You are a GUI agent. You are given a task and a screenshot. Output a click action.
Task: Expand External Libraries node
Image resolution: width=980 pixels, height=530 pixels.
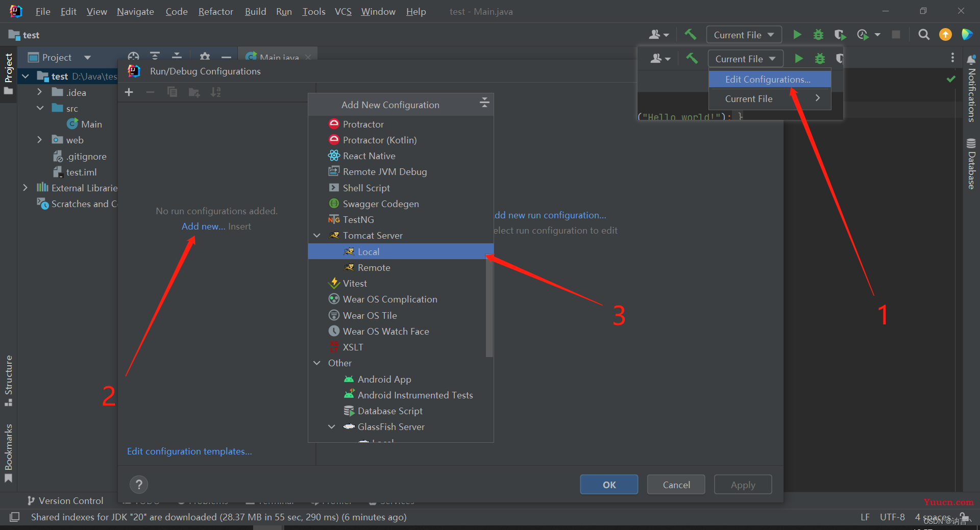point(25,188)
